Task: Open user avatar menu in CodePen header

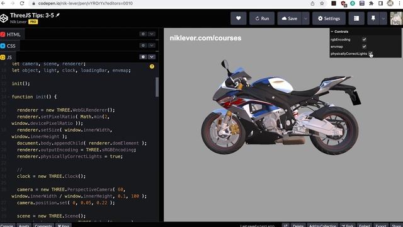Action: coord(396,18)
